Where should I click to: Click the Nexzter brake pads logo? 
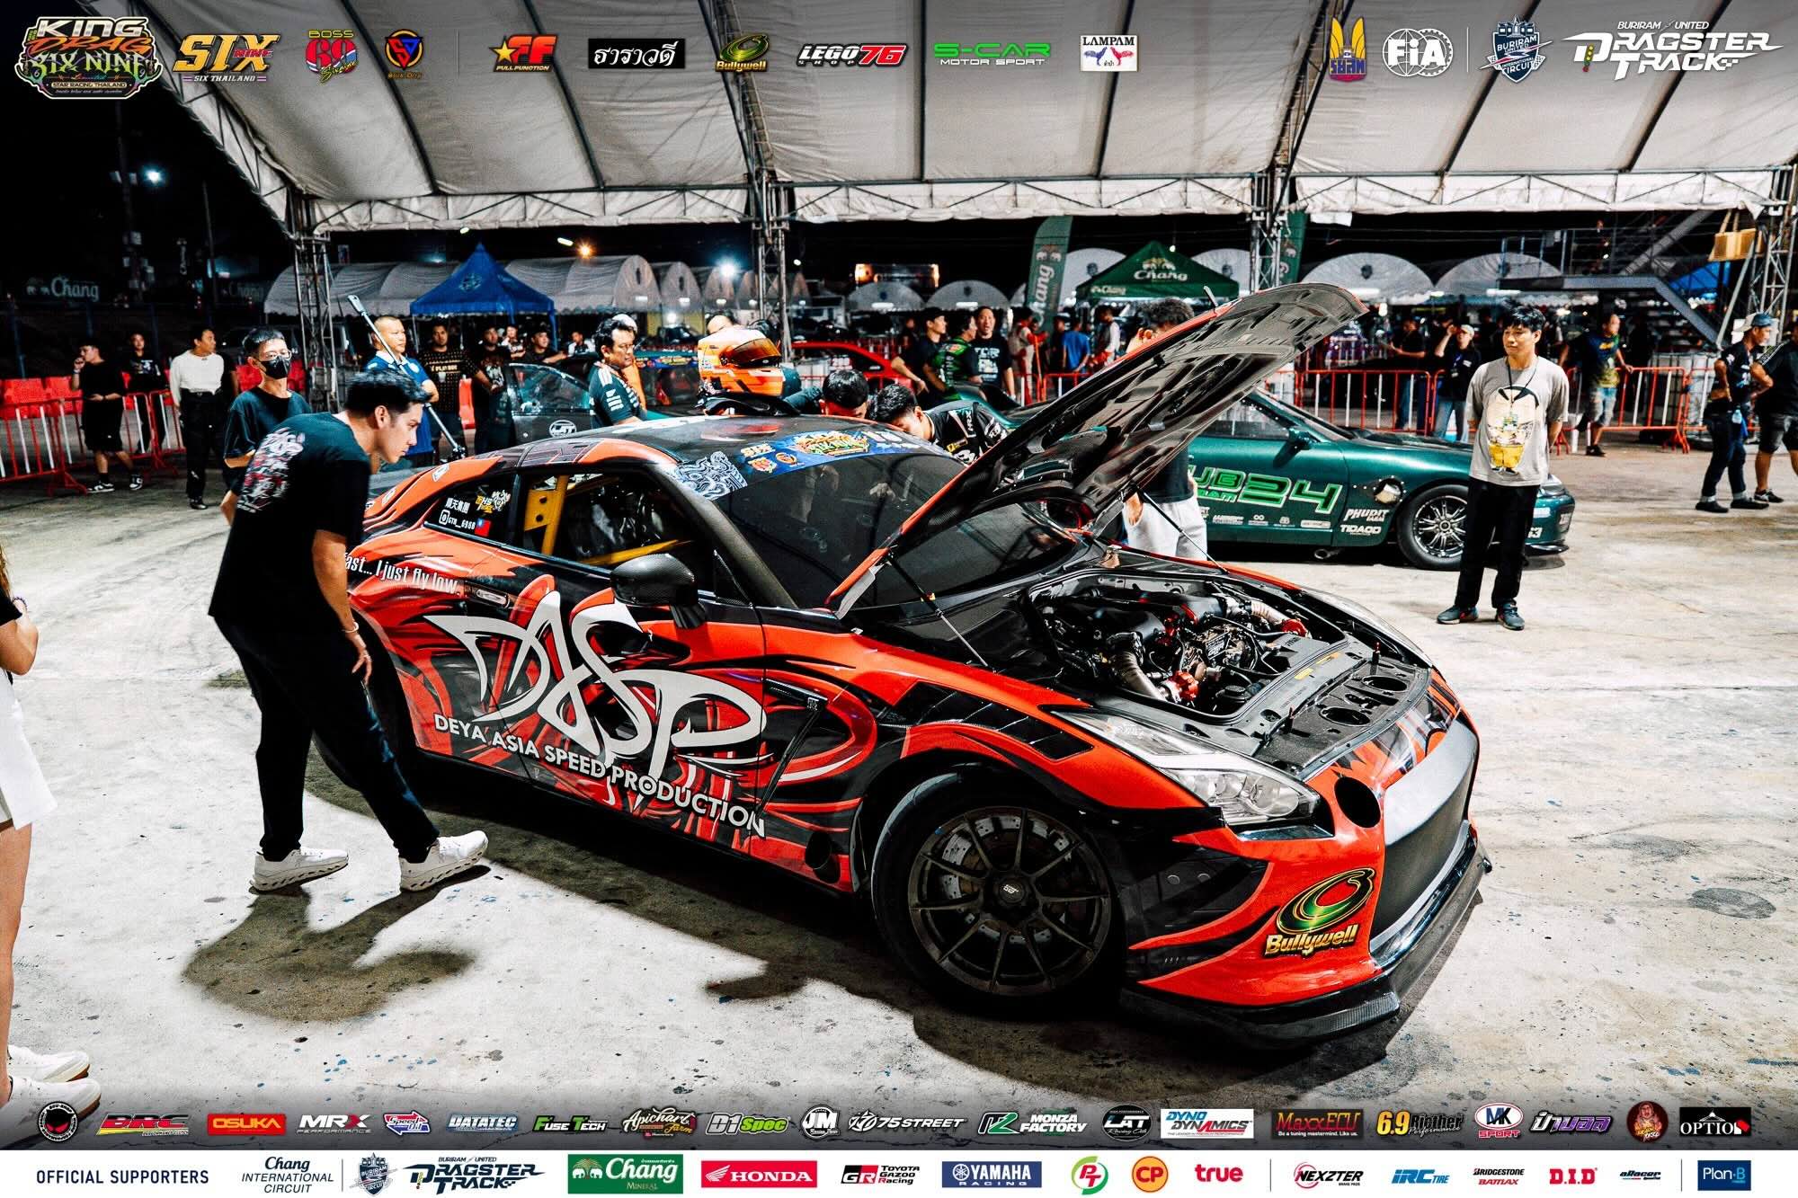point(1328,1175)
